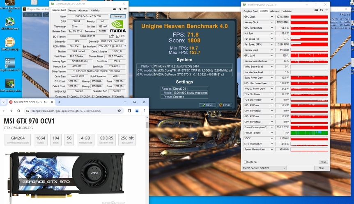This screenshot has height=204, width=354.
Task: Click the Sound menu in Heaven window
Action: click(x=138, y=15)
